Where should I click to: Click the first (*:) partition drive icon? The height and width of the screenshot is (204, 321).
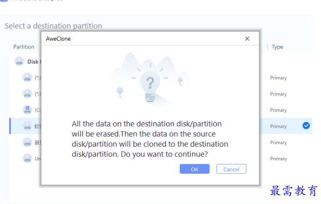click(27, 77)
